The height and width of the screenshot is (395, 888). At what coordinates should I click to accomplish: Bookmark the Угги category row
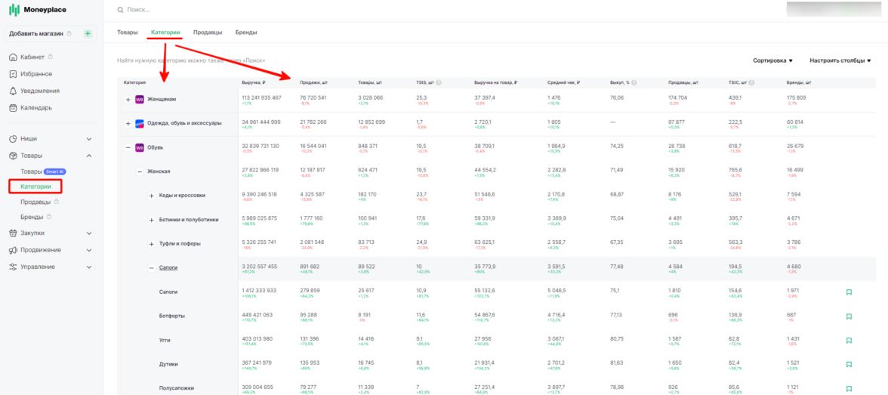point(849,341)
